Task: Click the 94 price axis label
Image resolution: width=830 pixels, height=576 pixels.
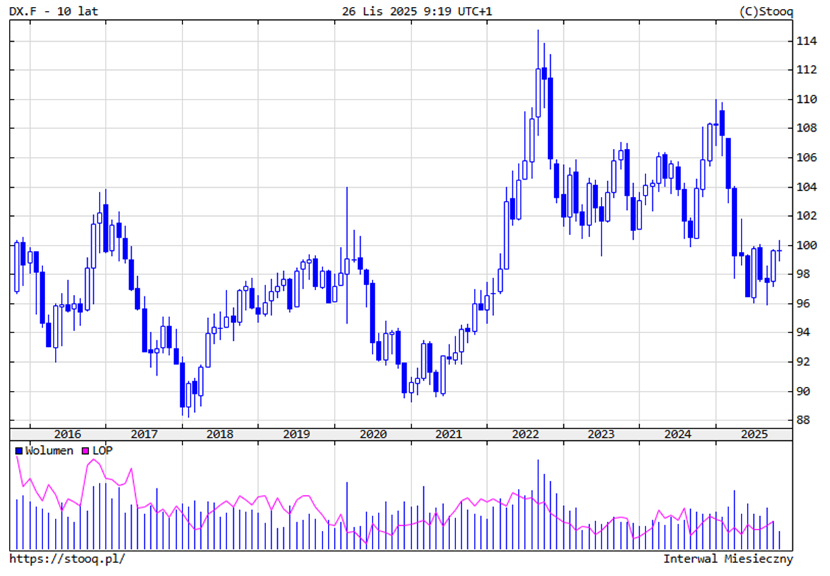Action: 803,333
